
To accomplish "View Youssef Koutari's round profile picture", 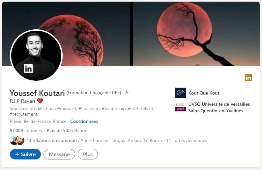I will pos(36,55).
